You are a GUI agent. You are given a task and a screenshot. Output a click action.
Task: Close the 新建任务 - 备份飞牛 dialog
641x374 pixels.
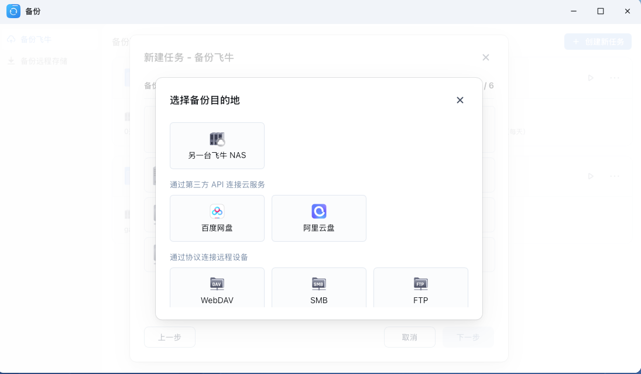(486, 57)
